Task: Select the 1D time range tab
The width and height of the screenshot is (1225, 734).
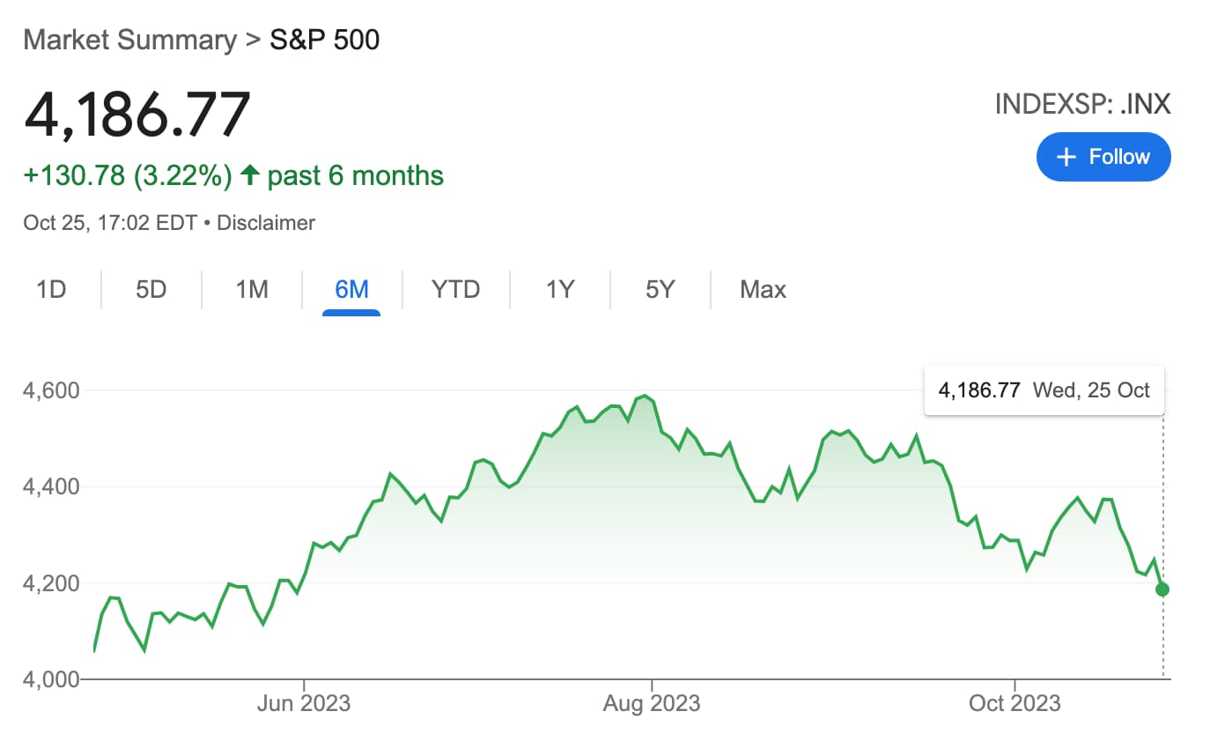Action: click(x=51, y=289)
